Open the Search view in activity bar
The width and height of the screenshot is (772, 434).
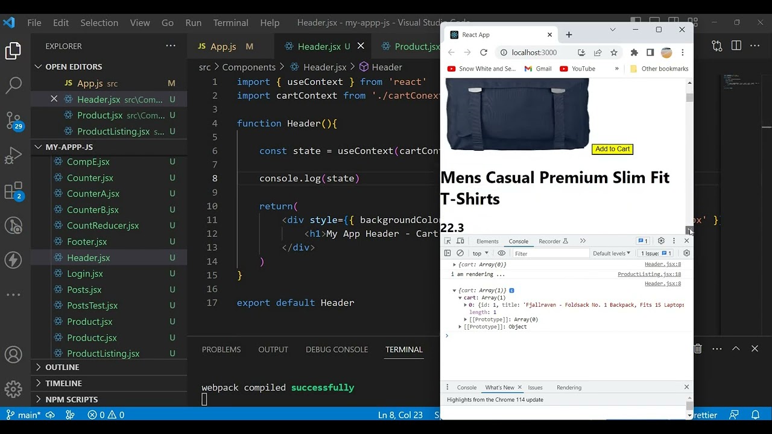click(x=13, y=85)
